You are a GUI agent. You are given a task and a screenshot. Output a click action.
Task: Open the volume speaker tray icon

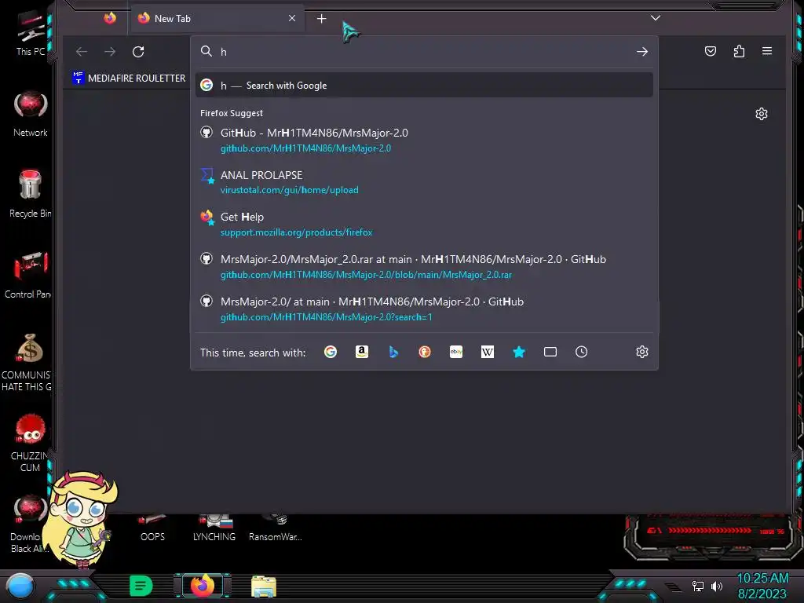coord(717,586)
